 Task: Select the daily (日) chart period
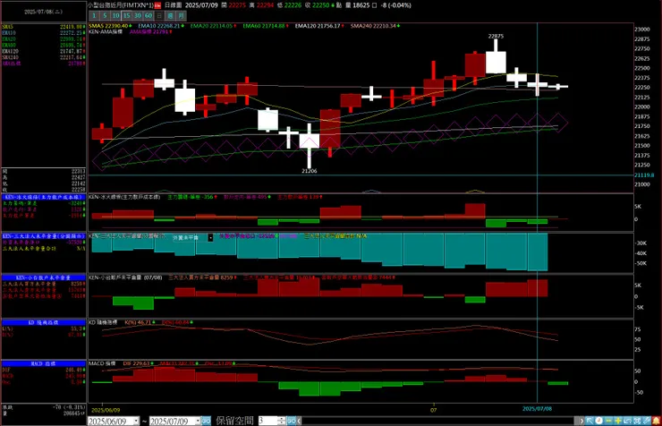[x=159, y=15]
